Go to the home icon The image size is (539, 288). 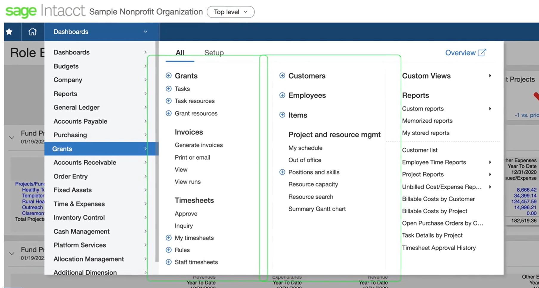coord(32,32)
